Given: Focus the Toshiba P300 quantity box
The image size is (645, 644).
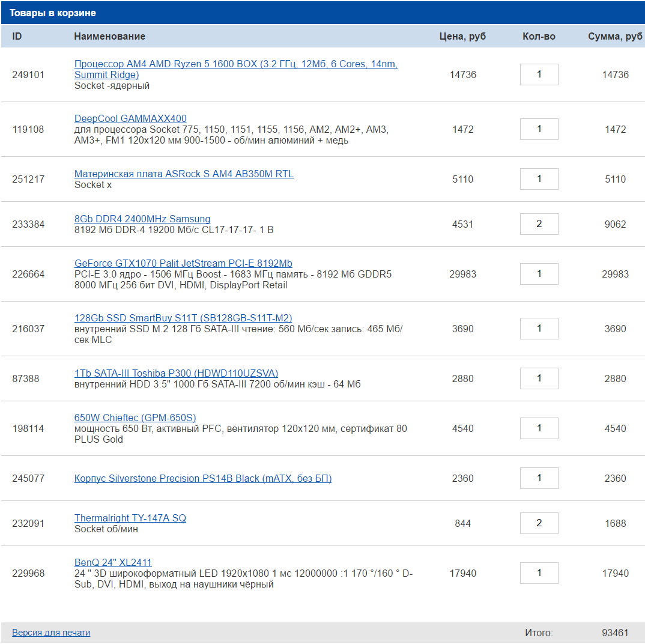Looking at the screenshot, I should [539, 378].
